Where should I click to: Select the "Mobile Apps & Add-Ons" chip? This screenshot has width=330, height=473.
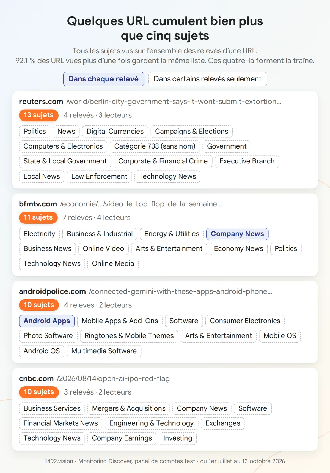[120, 321]
